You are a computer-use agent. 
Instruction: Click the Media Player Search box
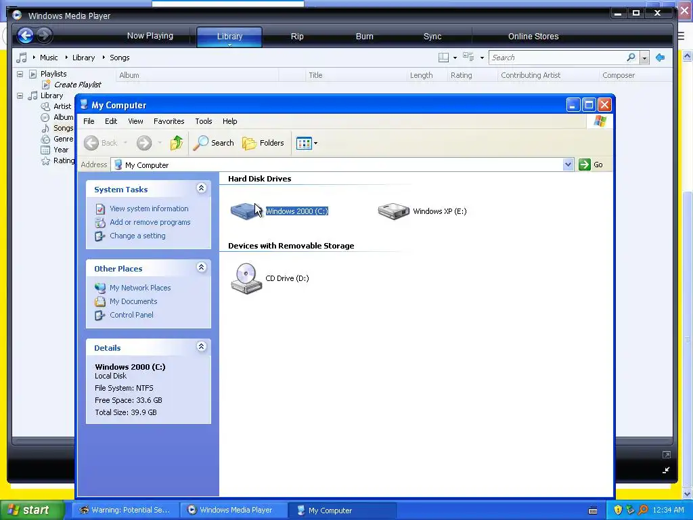coord(558,58)
